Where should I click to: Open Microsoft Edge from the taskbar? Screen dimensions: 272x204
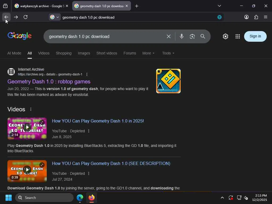coord(80,198)
